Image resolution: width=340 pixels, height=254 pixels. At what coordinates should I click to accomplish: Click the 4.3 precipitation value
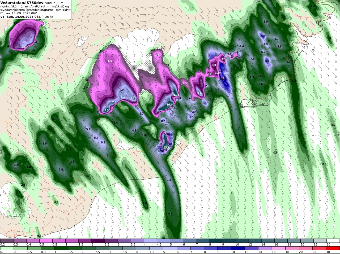click(134, 131)
